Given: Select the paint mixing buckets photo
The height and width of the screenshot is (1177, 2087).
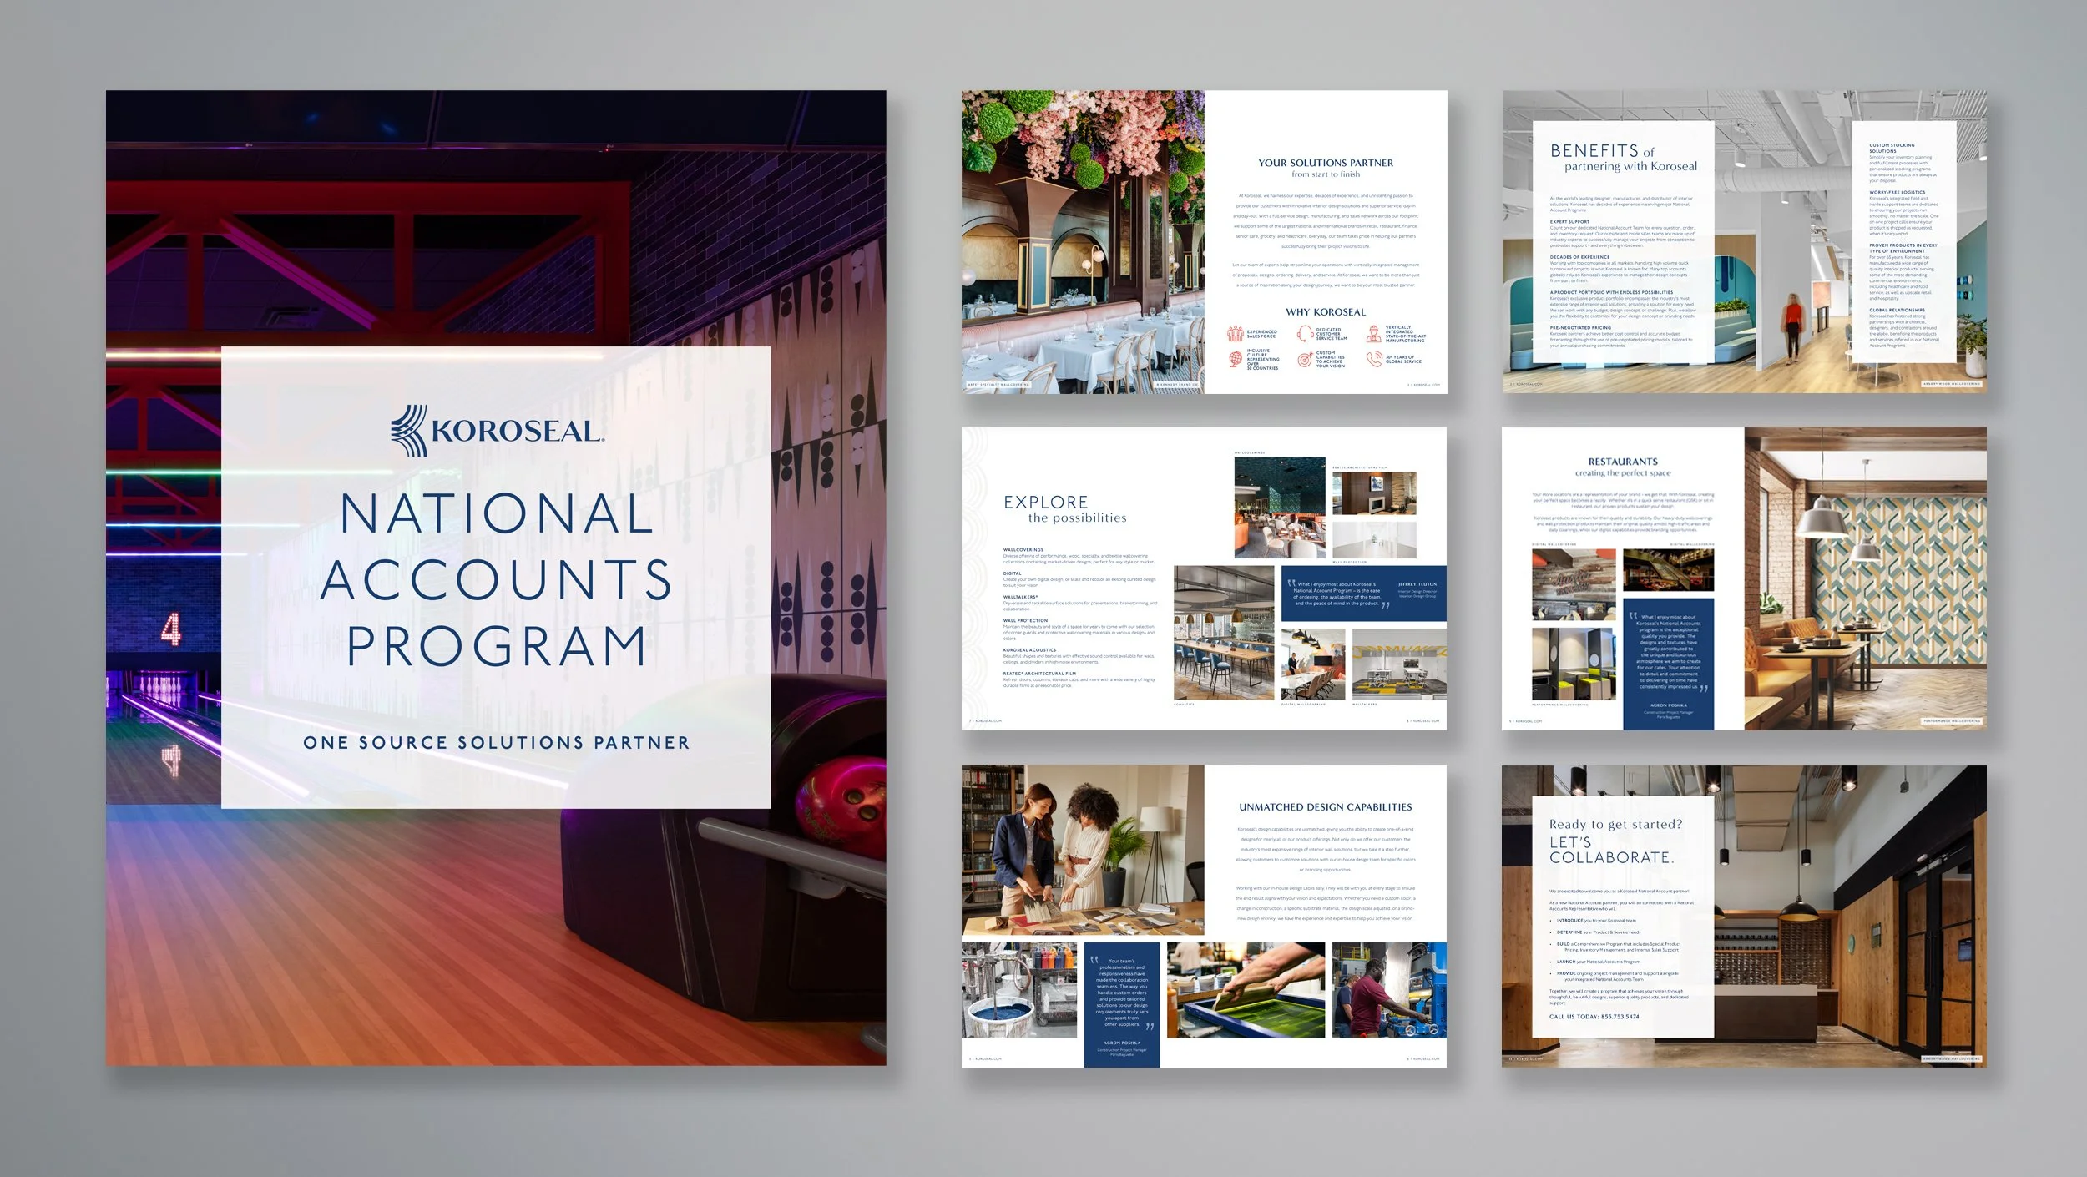Looking at the screenshot, I should pos(1019,990).
